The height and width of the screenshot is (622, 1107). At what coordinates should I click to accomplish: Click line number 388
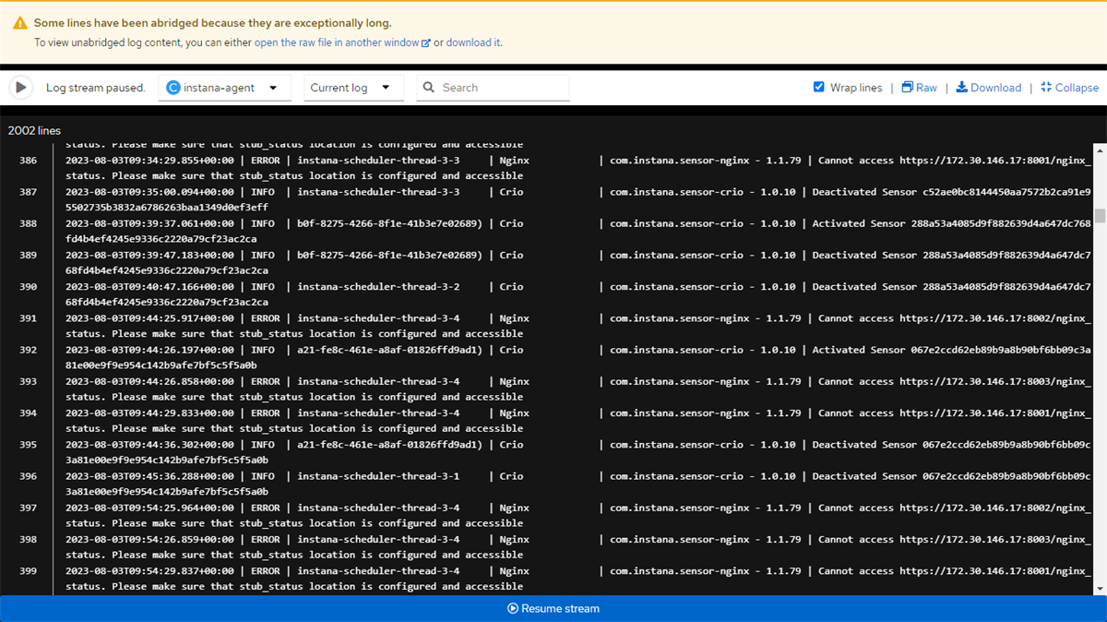28,223
